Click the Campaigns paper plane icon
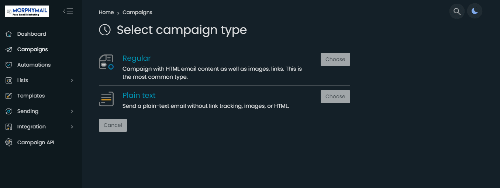This screenshot has width=500, height=188. click(x=9, y=49)
